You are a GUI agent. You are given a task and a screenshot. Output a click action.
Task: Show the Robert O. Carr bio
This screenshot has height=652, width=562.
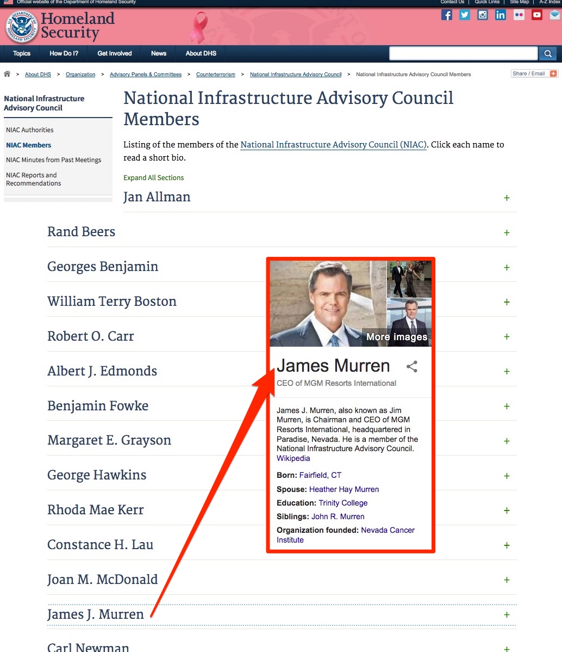[507, 336]
